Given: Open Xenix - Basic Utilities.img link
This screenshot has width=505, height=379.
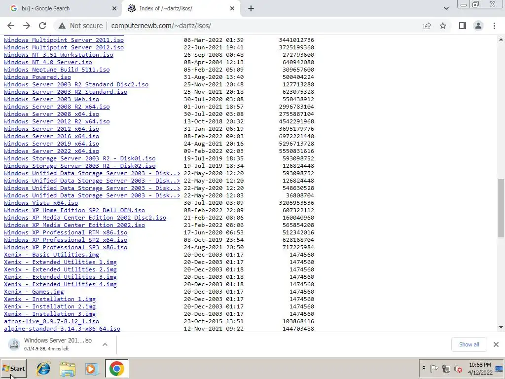Looking at the screenshot, I should tap(51, 255).
